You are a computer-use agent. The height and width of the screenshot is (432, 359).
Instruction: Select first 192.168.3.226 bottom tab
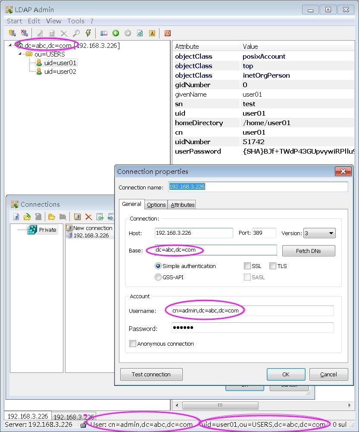coord(28,416)
